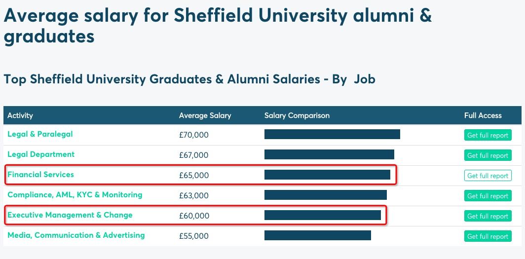Click the Average Salary column header
The image size is (525, 259).
(205, 115)
